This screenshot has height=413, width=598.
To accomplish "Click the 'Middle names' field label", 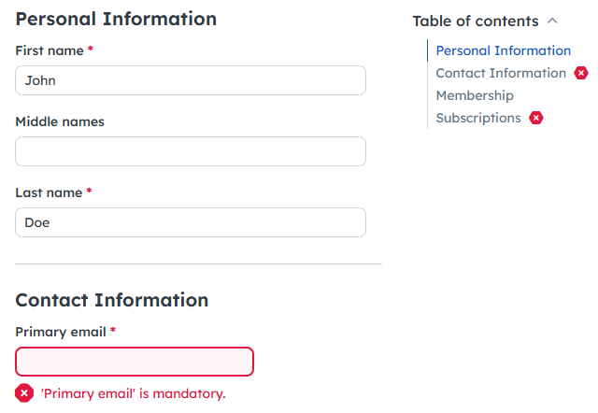I will tap(60, 121).
